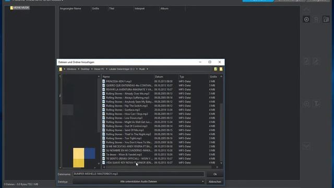Click the add files plus-circle icon

[306, 19]
